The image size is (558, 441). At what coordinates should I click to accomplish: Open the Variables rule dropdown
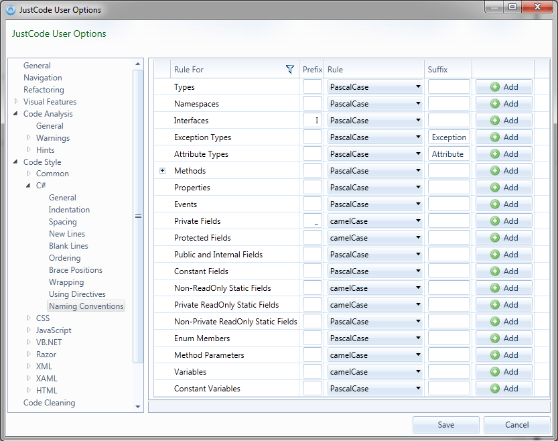[x=374, y=371]
